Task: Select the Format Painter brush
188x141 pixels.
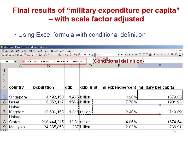Action: 44,55
